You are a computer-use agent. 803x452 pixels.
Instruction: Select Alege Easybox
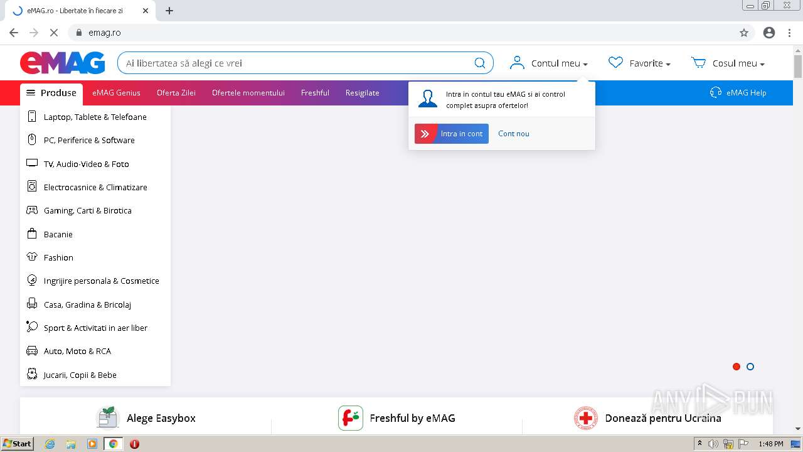[161, 418]
